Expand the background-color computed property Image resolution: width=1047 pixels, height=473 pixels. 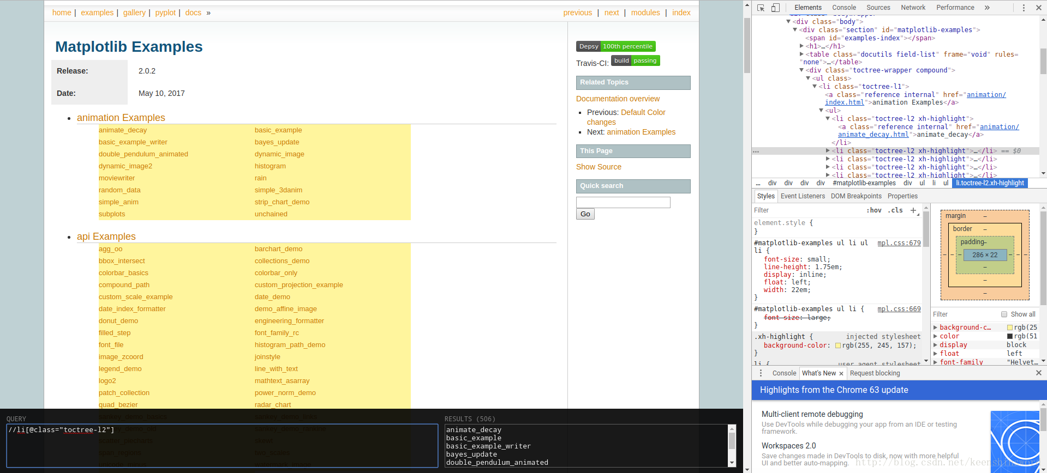935,328
